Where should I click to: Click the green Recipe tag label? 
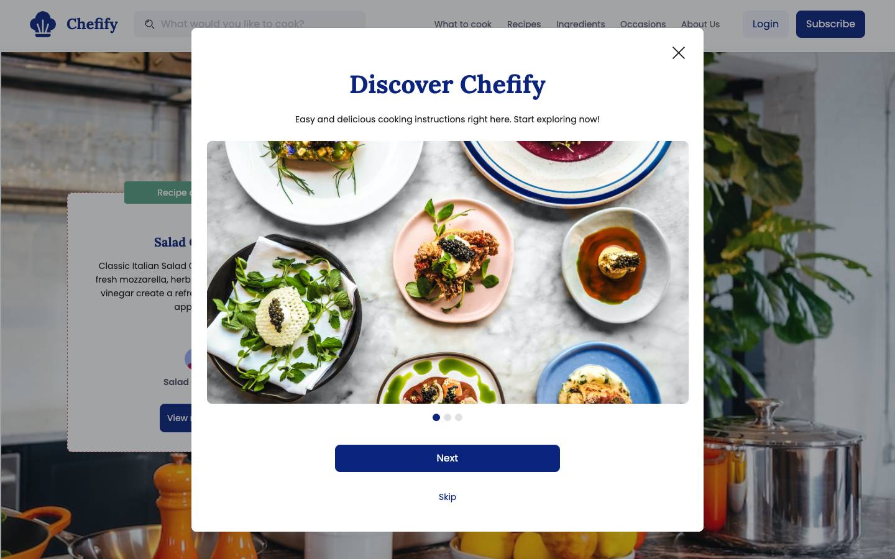coord(158,193)
